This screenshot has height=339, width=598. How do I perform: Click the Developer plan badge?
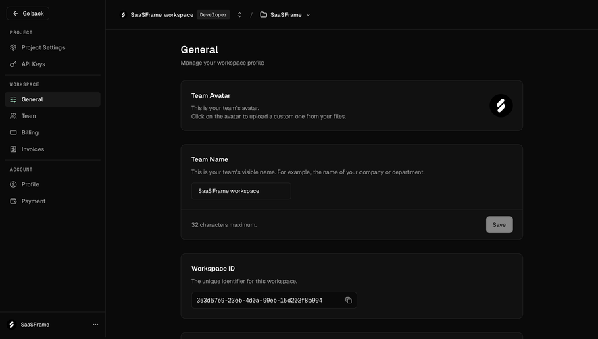214,14
